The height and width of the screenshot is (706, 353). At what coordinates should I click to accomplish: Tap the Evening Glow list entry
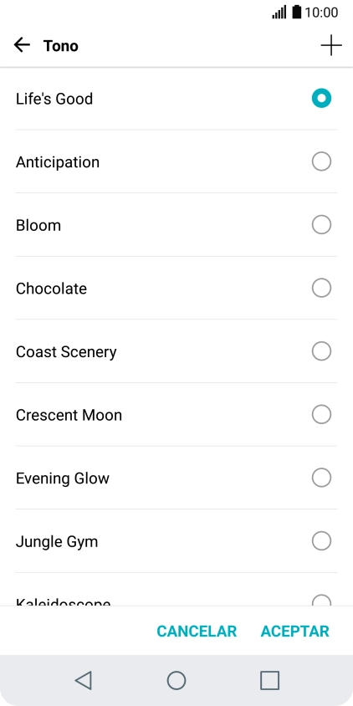[x=176, y=478]
